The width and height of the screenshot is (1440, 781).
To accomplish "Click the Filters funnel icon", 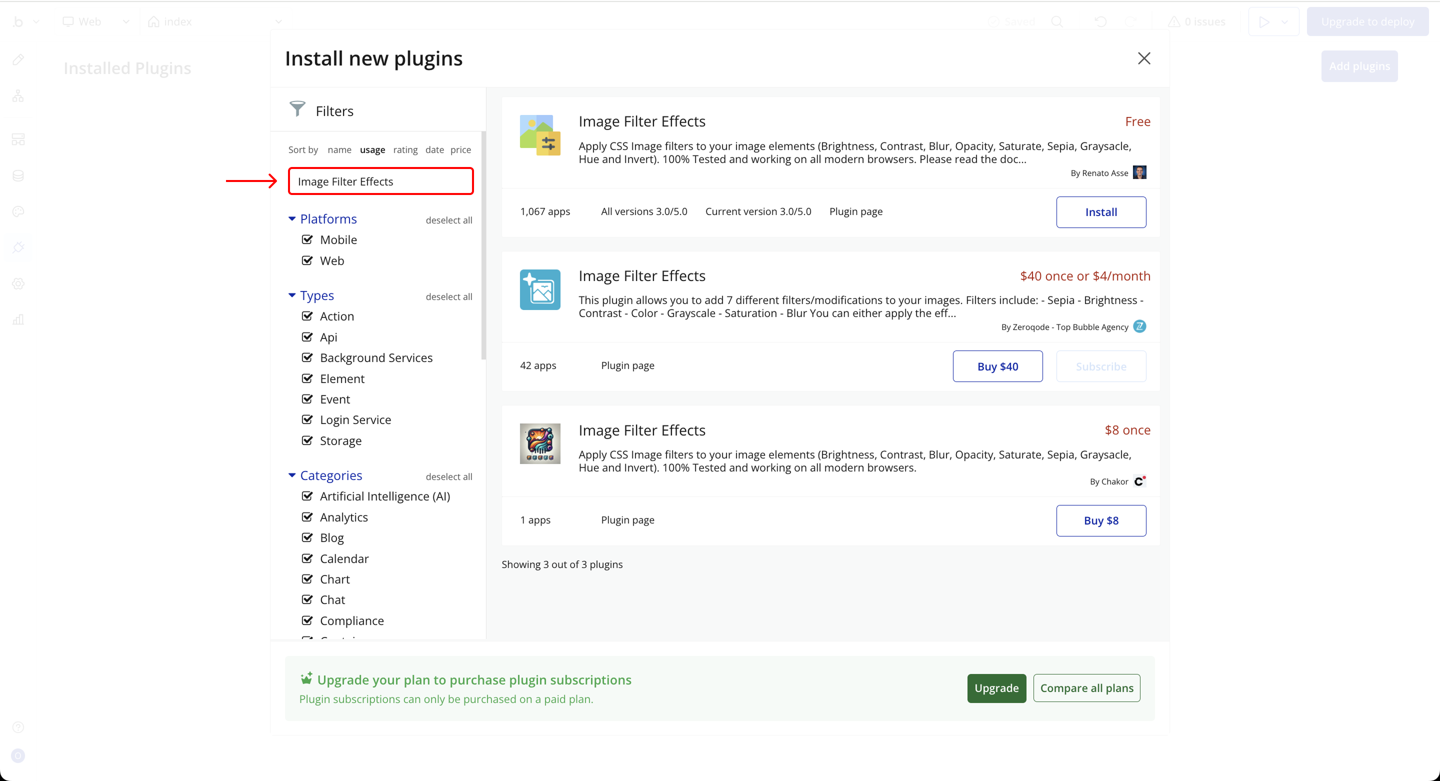I will click(297, 109).
